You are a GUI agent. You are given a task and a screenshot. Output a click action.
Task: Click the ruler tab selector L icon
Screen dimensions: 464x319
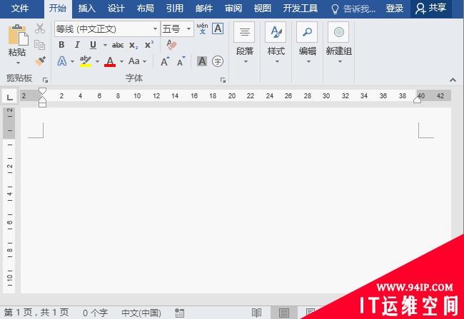(9, 97)
